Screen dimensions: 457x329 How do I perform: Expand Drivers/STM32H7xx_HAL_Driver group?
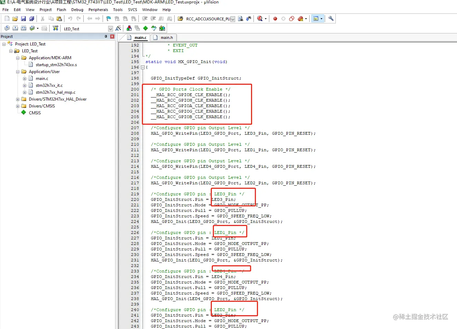(18, 99)
